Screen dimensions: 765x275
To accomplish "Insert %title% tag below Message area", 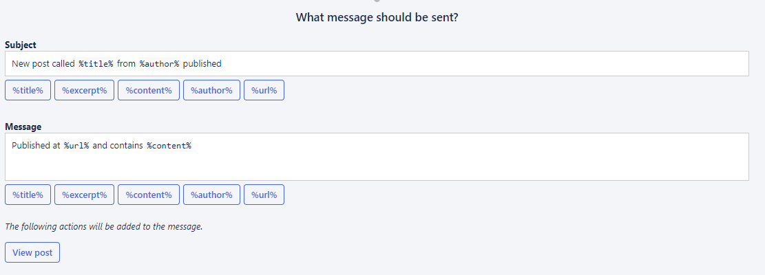I will [x=28, y=195].
